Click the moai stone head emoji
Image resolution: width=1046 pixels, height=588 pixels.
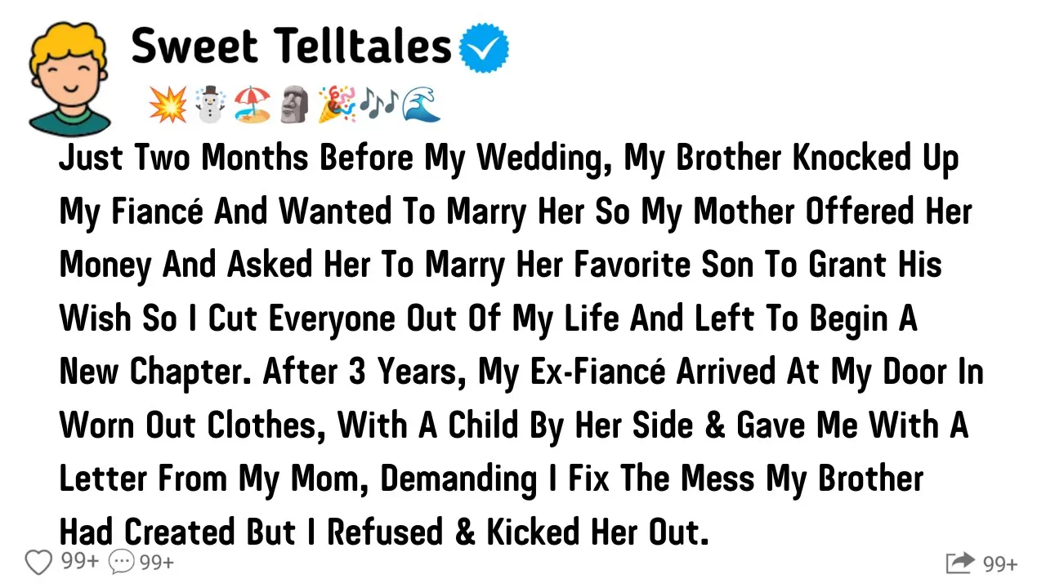(x=294, y=105)
